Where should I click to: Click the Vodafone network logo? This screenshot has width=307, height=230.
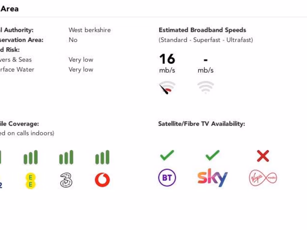pyautogui.click(x=102, y=180)
